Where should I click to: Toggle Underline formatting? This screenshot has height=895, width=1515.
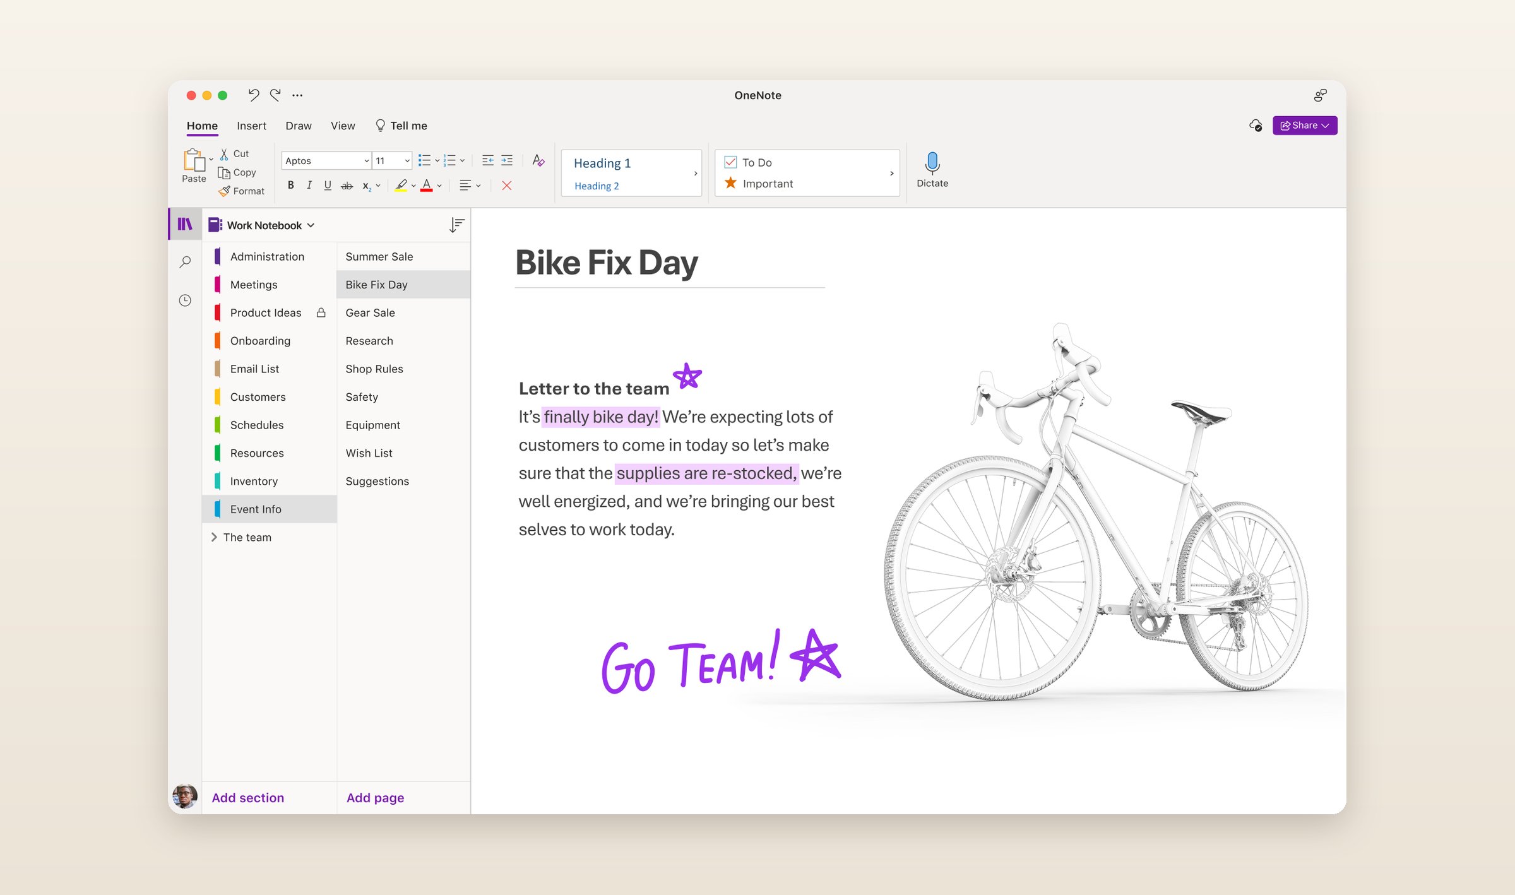(328, 186)
